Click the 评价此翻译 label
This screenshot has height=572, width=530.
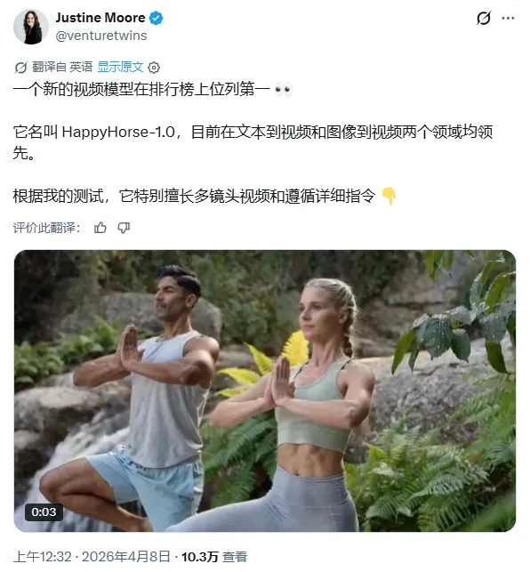47,228
